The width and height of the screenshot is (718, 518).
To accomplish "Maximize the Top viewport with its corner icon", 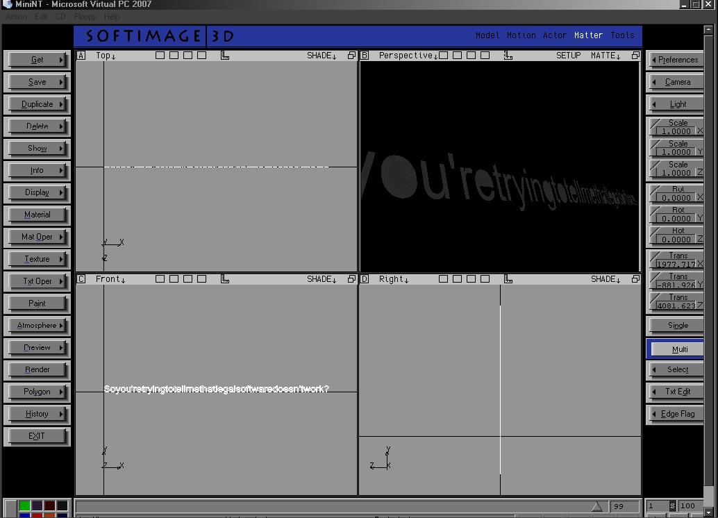I will point(351,56).
